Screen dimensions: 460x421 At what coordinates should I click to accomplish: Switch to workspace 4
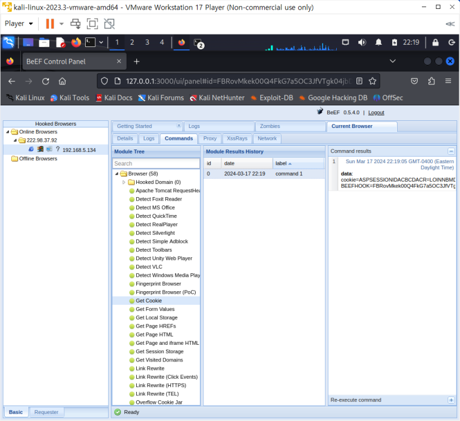162,42
